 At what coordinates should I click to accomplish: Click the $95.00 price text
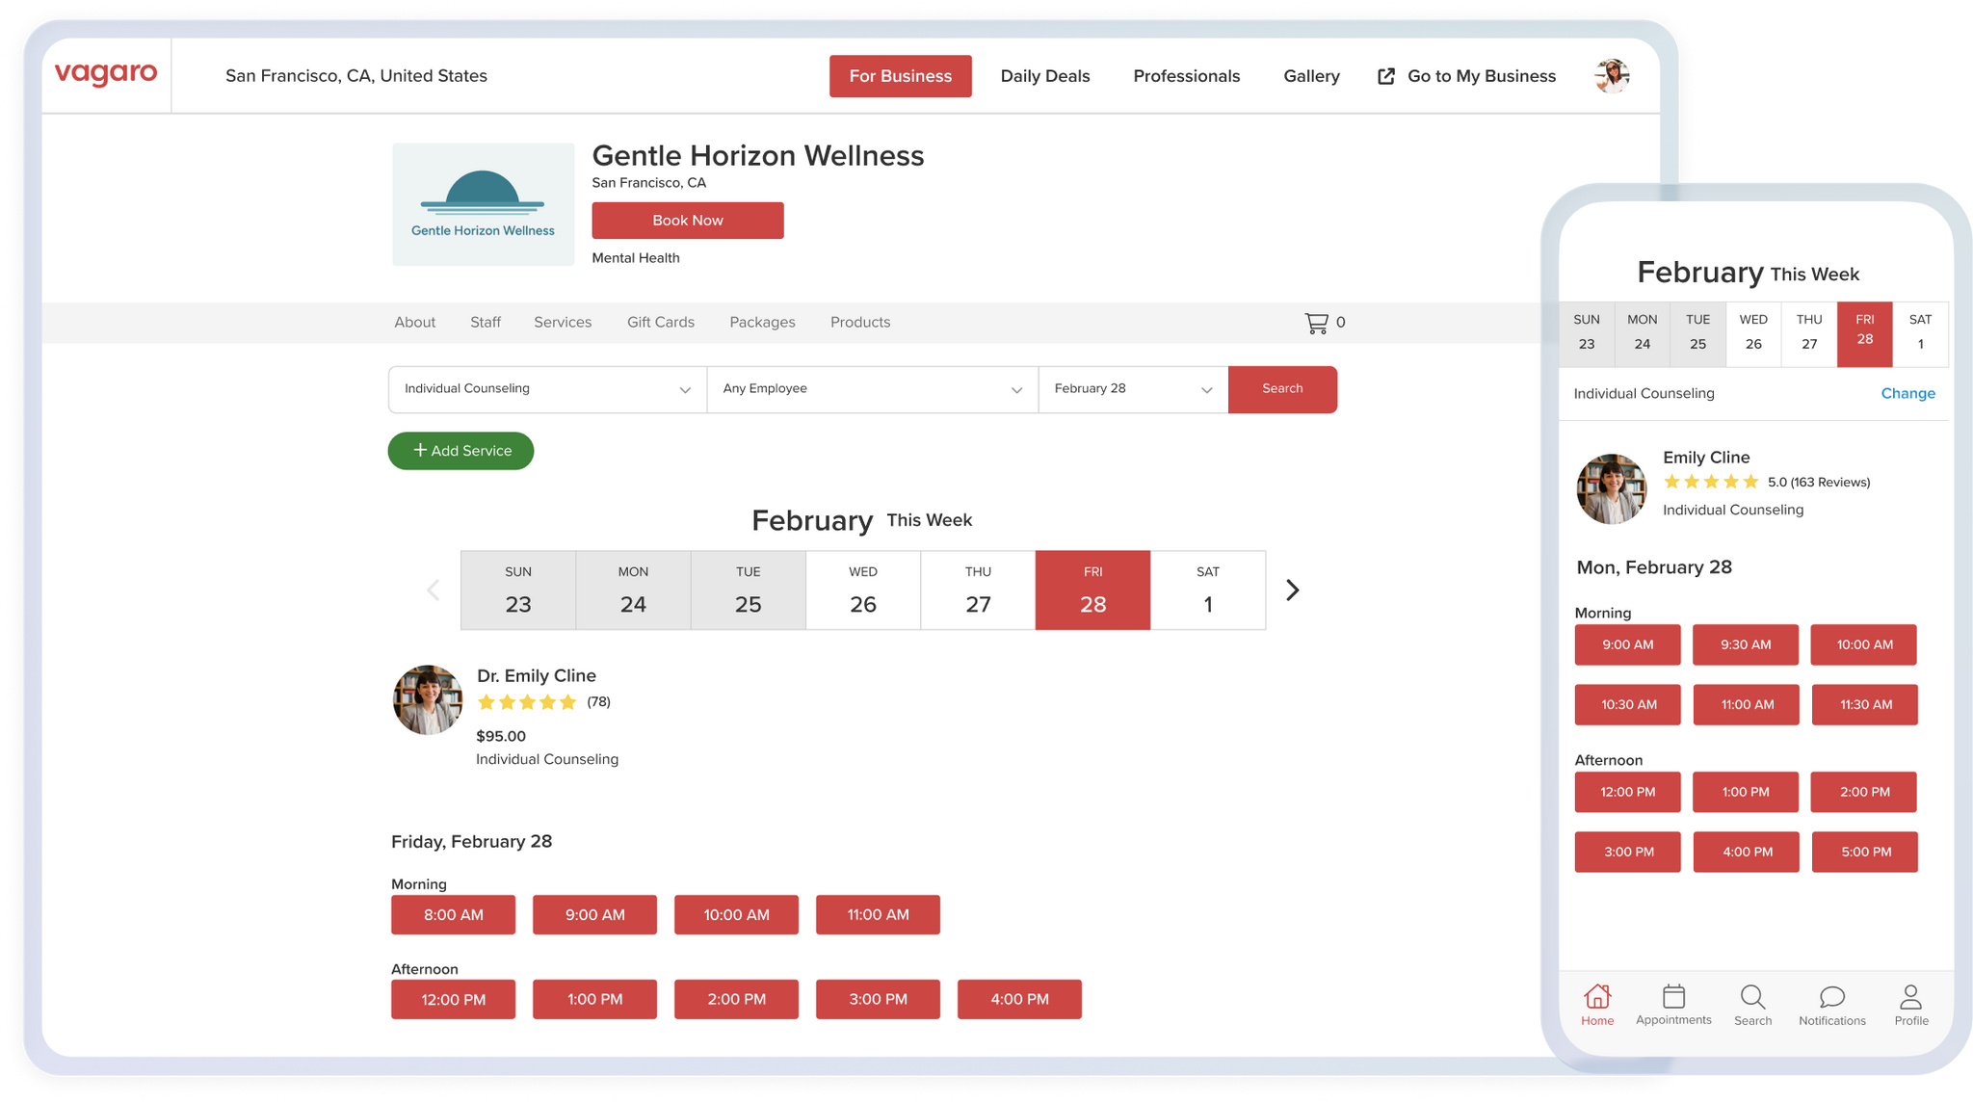click(501, 737)
